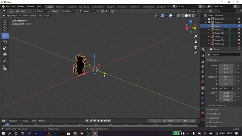242x136 pixels.
Task: Open the Output properties tab
Action: click(x=203, y=66)
